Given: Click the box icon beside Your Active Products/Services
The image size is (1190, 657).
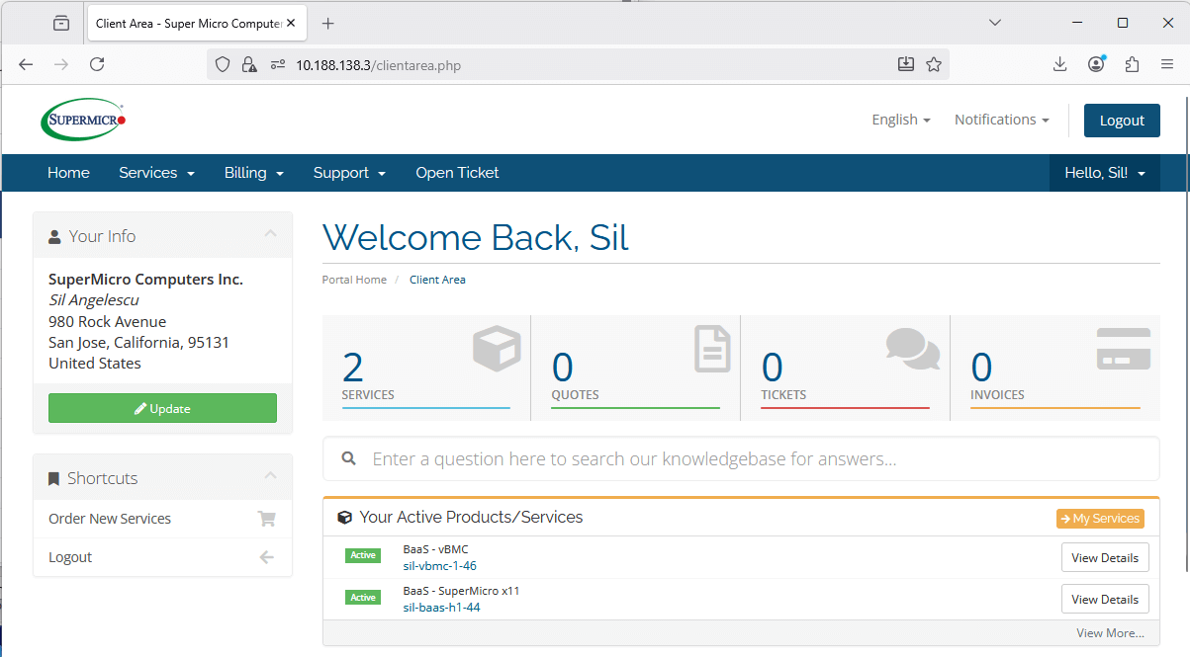Looking at the screenshot, I should coord(343,516).
